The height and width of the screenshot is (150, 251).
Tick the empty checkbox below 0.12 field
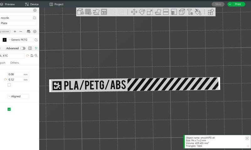9,85
